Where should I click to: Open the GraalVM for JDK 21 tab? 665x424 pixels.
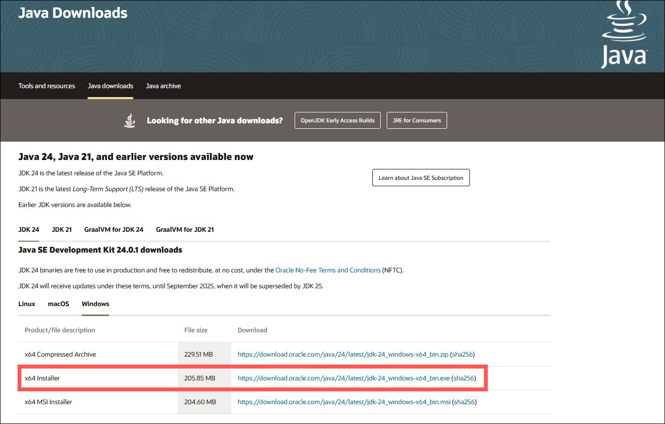[185, 229]
